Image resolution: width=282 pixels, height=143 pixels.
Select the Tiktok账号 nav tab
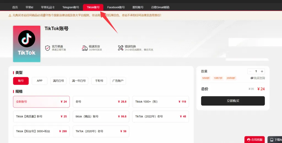93,7
